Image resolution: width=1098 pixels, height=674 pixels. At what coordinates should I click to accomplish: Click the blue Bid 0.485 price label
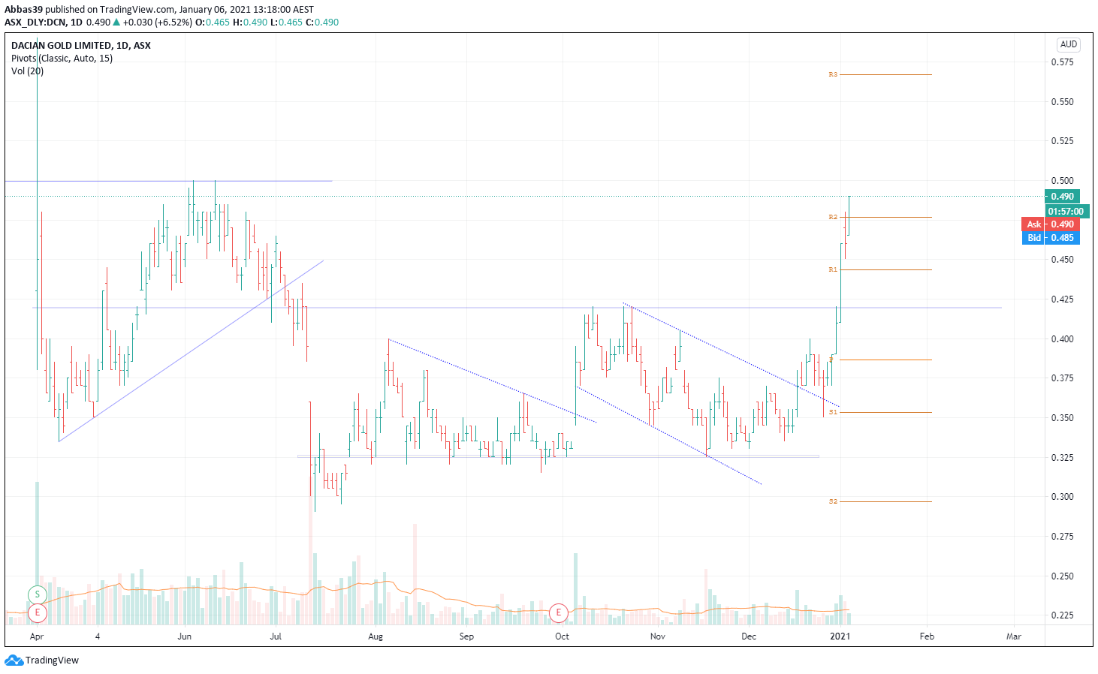[1051, 238]
